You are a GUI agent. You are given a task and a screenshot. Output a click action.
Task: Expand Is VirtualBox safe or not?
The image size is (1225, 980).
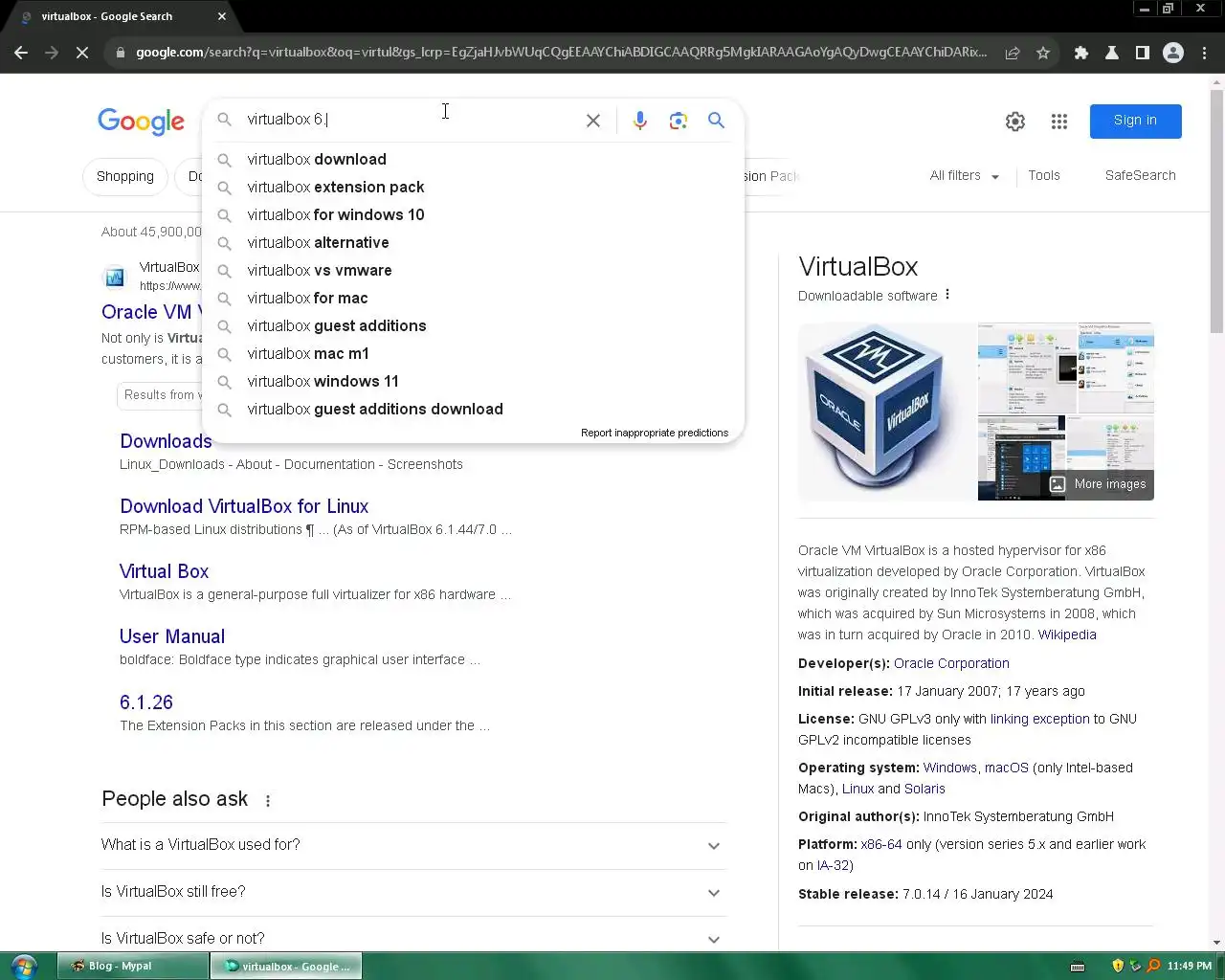412,939
